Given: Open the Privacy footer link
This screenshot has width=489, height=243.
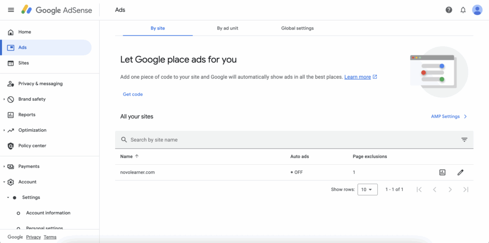Looking at the screenshot, I should click(33, 237).
